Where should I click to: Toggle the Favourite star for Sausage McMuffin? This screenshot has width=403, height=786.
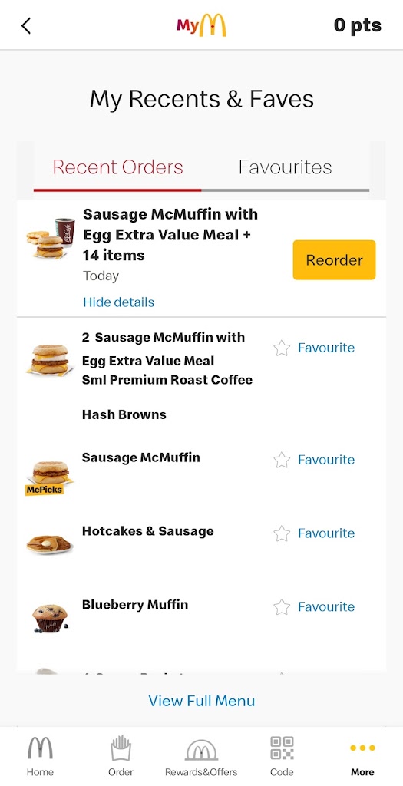click(314, 460)
